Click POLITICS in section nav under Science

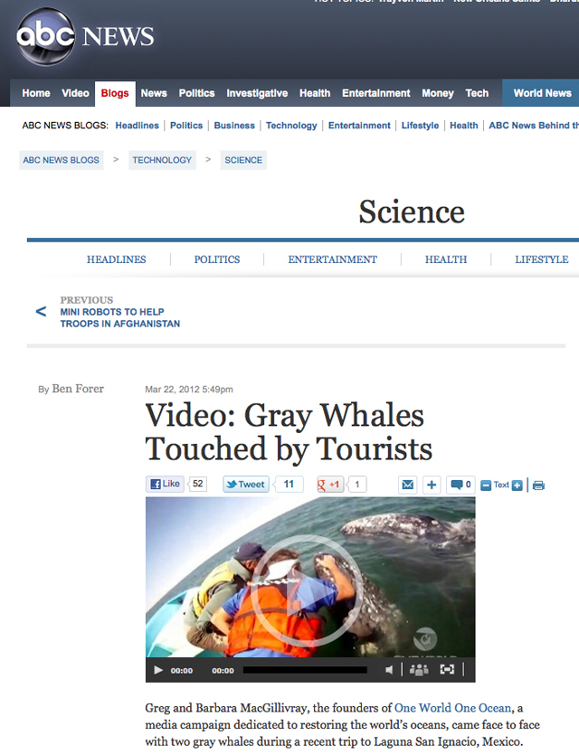click(x=217, y=259)
